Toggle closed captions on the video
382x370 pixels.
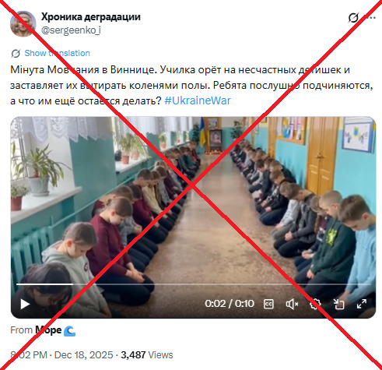[268, 304]
